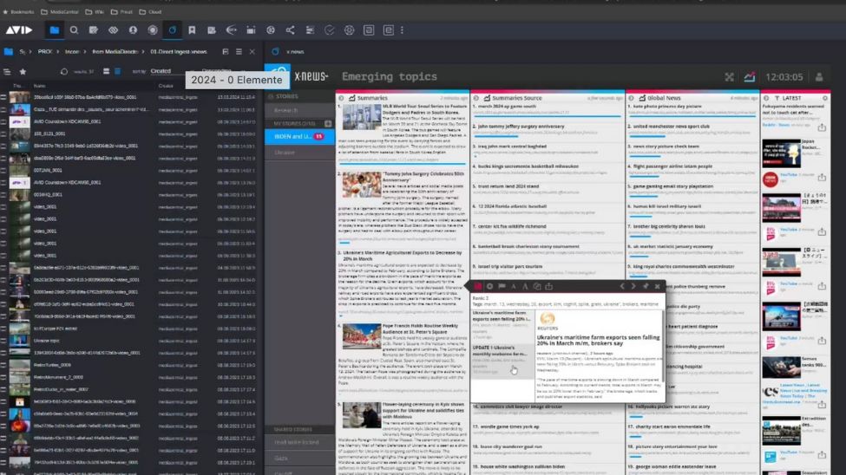
Task: Click the copy icon in popup toolbar
Action: click(537, 286)
